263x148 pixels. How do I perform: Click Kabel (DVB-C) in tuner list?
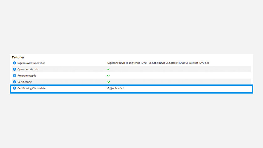point(160,63)
